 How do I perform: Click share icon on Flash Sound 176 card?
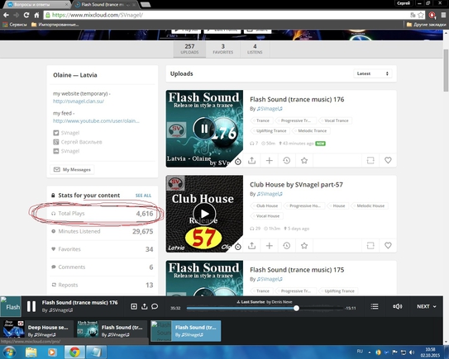(251, 160)
